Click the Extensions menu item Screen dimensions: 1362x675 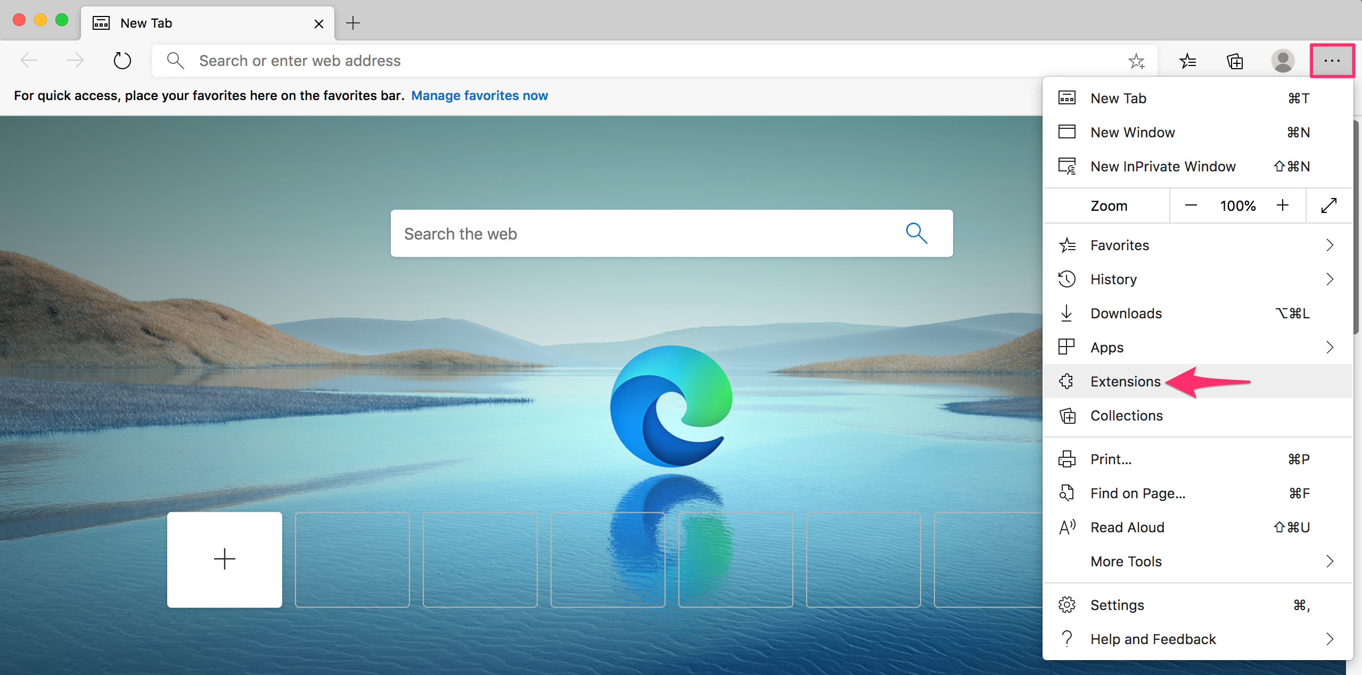(x=1126, y=381)
